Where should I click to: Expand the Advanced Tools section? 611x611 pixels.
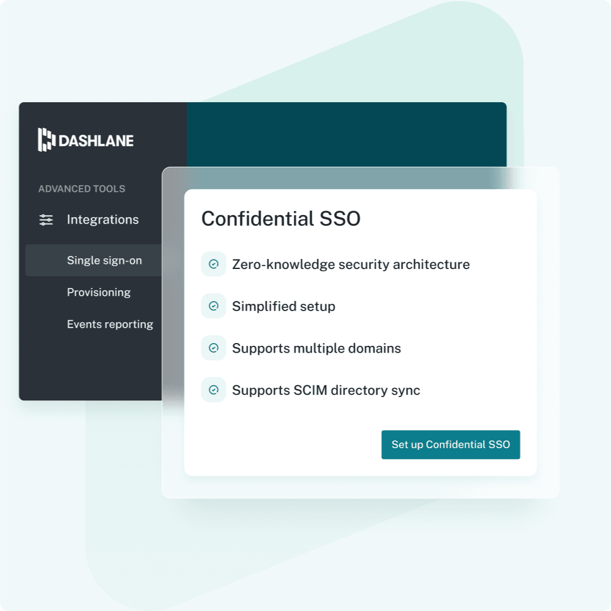click(x=82, y=189)
